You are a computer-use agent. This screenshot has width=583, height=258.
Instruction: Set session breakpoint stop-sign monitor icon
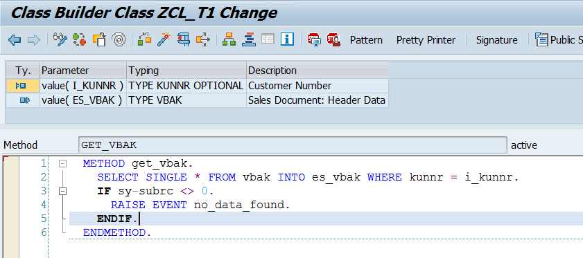pos(314,39)
